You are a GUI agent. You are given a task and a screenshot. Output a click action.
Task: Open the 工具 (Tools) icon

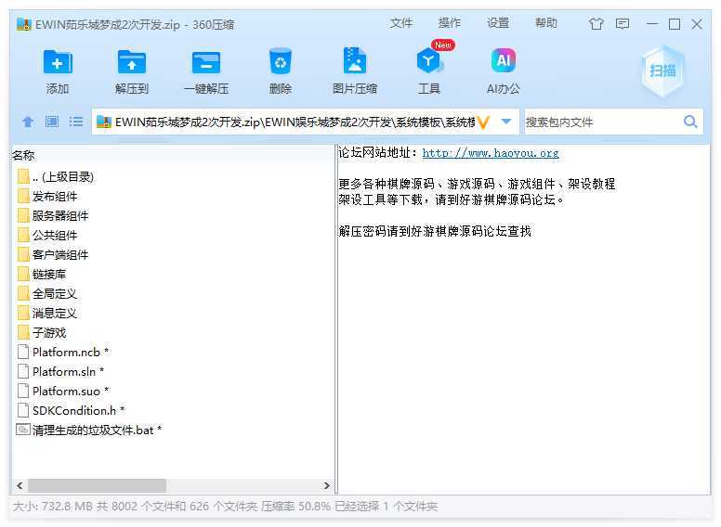[x=428, y=60]
